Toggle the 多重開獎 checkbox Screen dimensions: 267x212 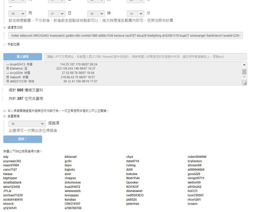point(5,116)
